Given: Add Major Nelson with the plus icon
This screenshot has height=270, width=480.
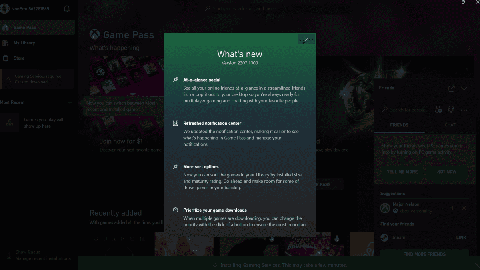Looking at the screenshot, I should pyautogui.click(x=453, y=208).
